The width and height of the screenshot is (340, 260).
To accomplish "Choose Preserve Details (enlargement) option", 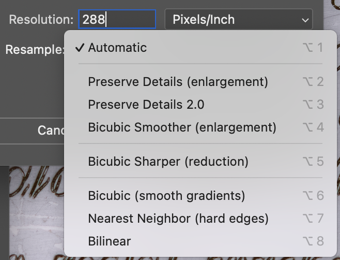I will [x=178, y=82].
